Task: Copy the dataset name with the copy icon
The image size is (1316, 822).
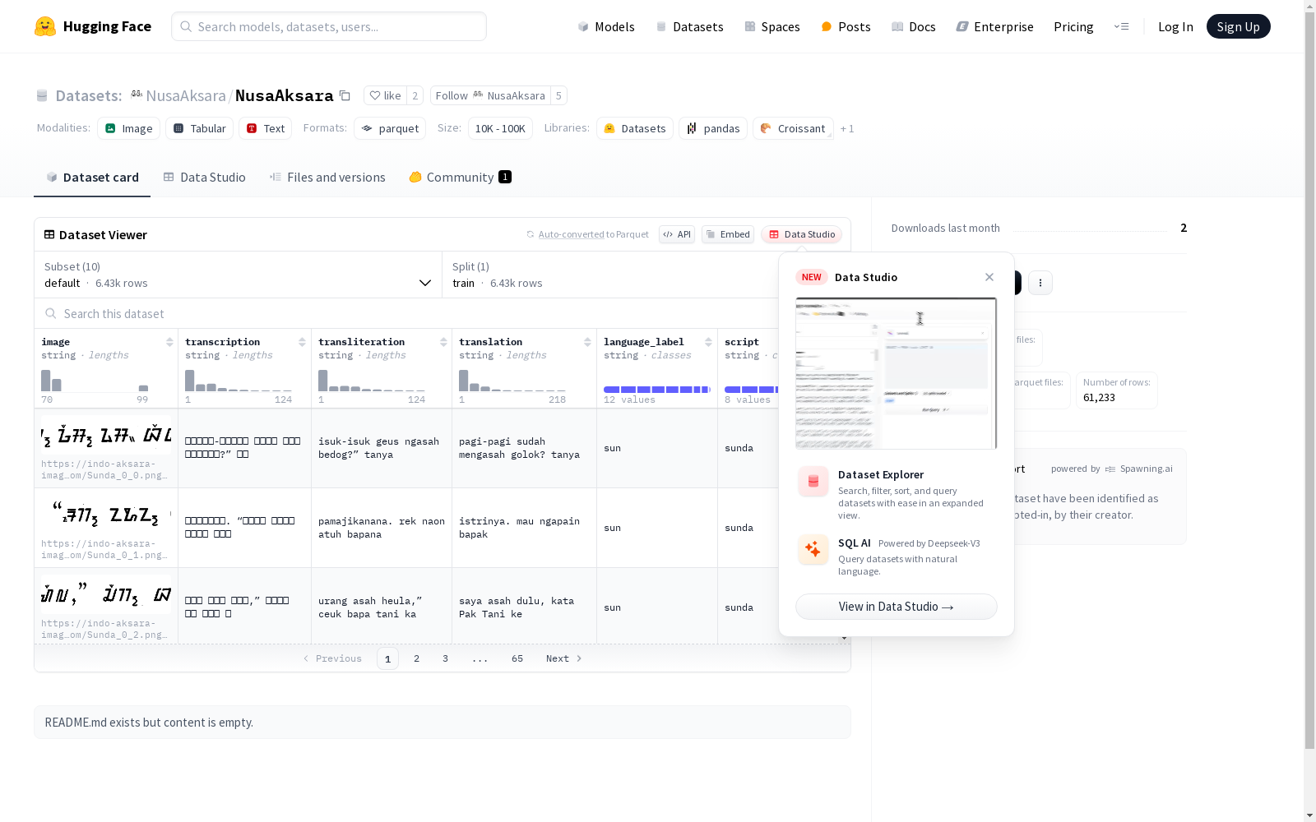Action: [x=345, y=95]
